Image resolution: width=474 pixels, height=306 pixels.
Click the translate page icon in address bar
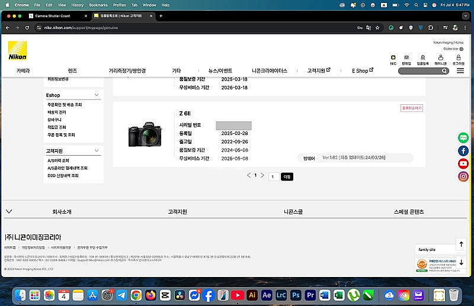click(x=369, y=28)
